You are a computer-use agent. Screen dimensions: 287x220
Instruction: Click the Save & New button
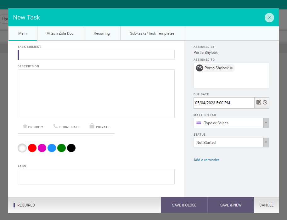pyautogui.click(x=231, y=205)
